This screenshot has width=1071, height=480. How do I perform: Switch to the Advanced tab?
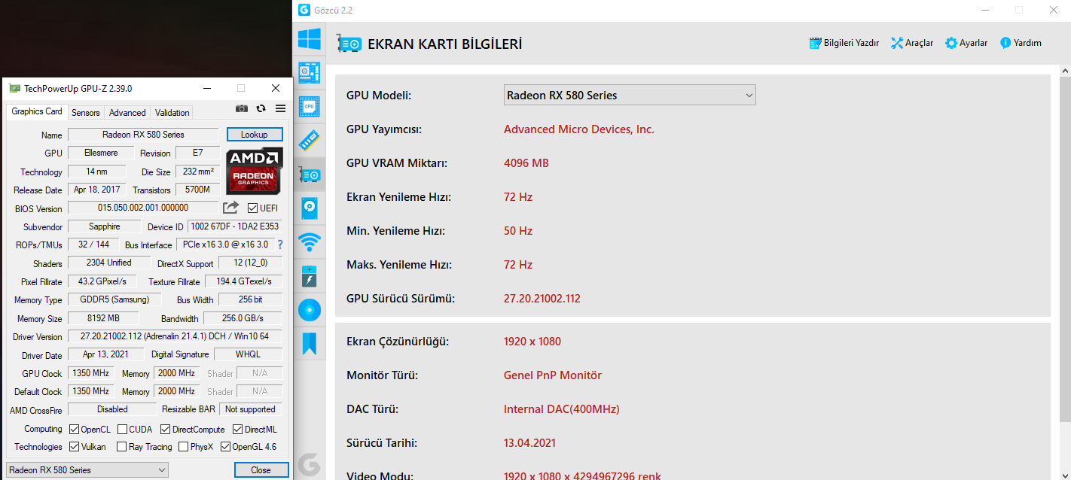click(x=127, y=113)
